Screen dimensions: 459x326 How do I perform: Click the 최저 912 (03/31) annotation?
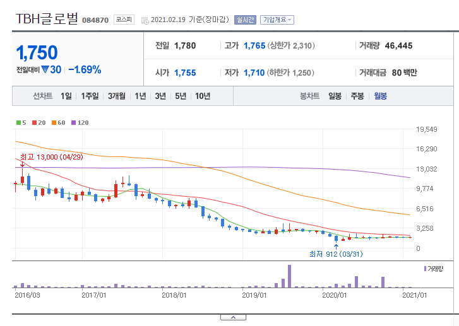click(336, 254)
